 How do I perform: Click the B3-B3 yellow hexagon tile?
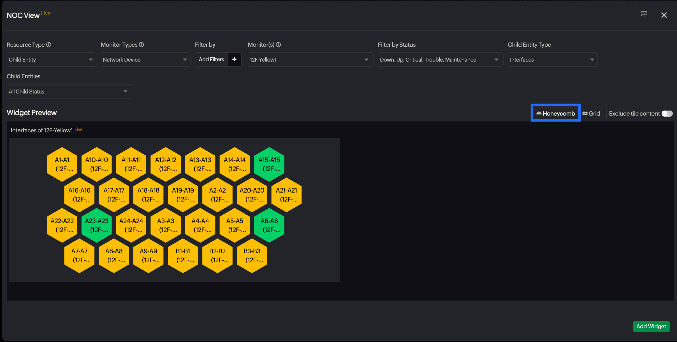252,256
